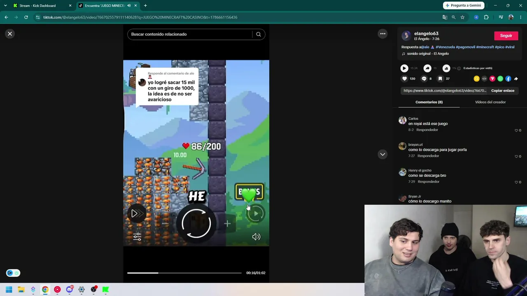Open the #pagomovil hashtag
This screenshot has height=296, width=527.
(465, 47)
